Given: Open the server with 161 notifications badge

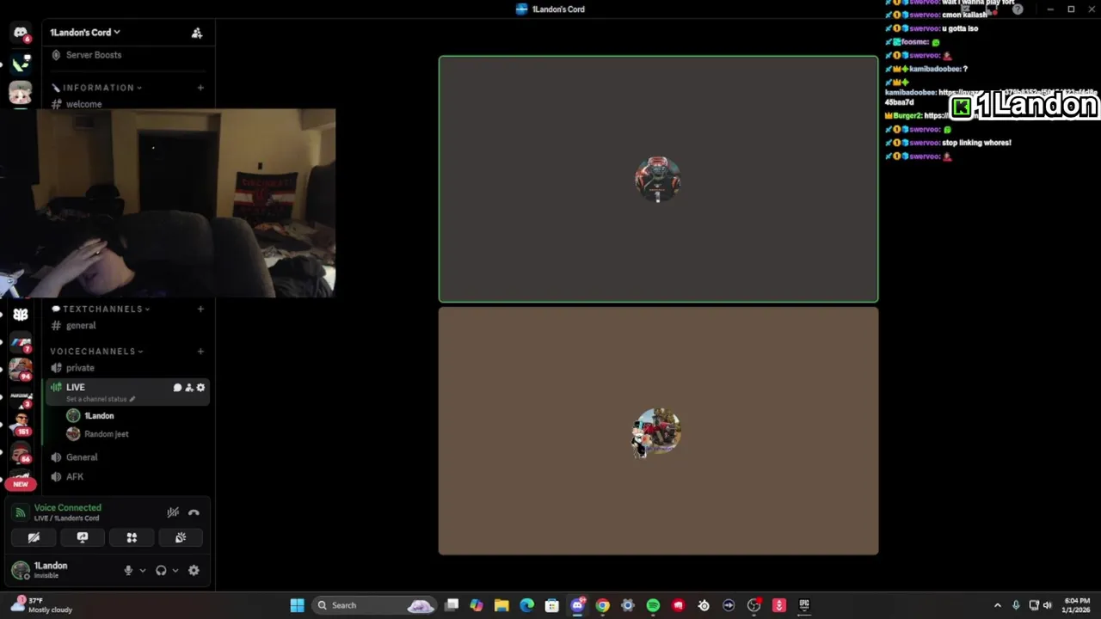Looking at the screenshot, I should [x=21, y=425].
